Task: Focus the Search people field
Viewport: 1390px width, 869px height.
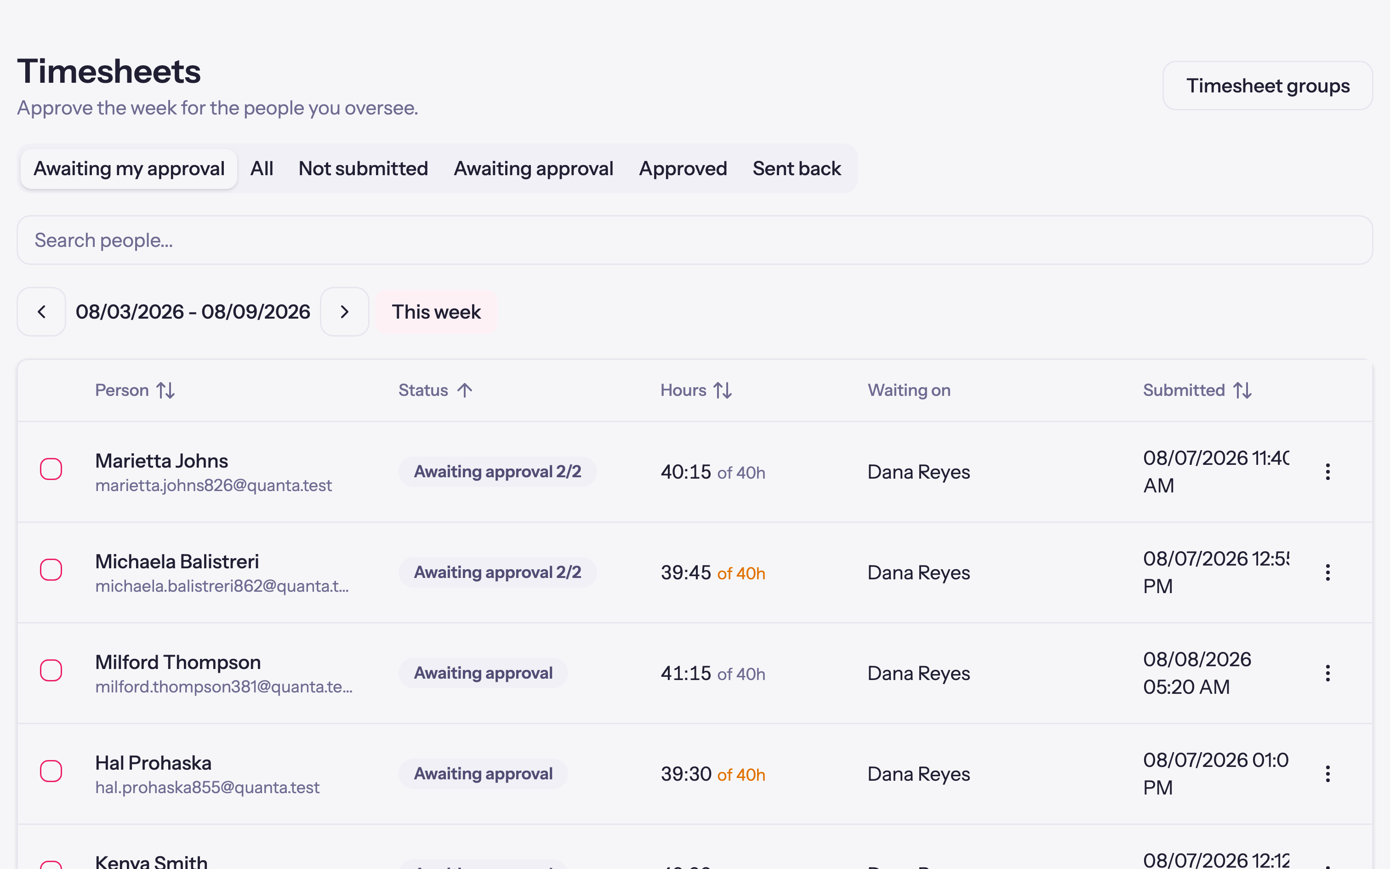Action: [x=695, y=240]
